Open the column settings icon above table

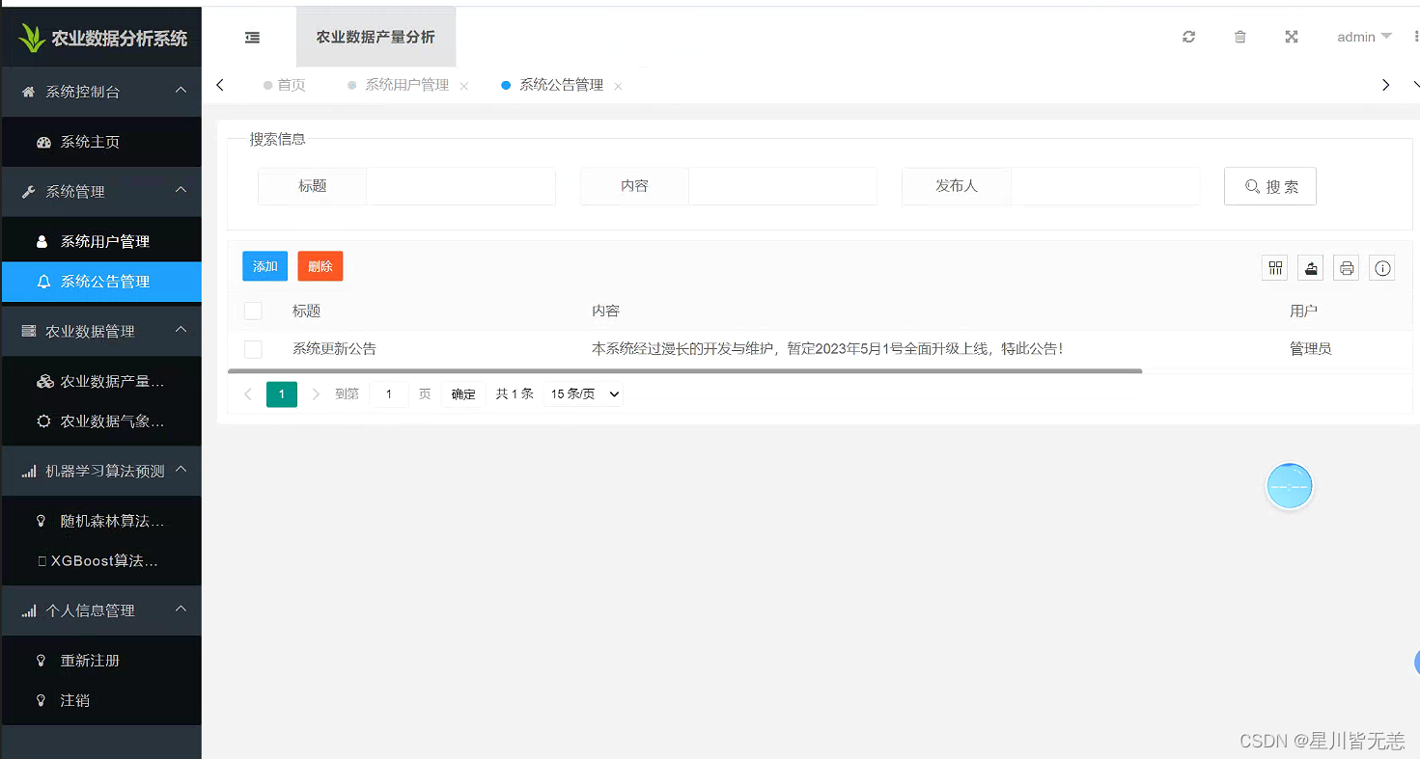[1274, 267]
